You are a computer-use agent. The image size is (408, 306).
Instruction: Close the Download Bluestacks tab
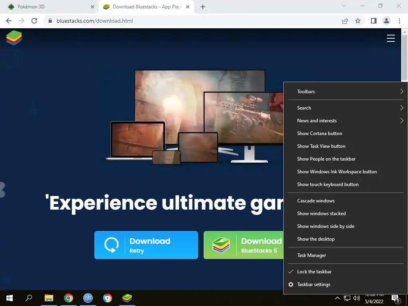tap(188, 7)
